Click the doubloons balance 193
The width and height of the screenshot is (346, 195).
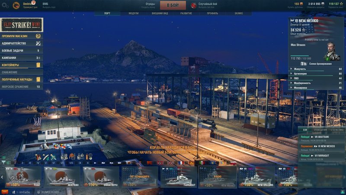click(298, 4)
